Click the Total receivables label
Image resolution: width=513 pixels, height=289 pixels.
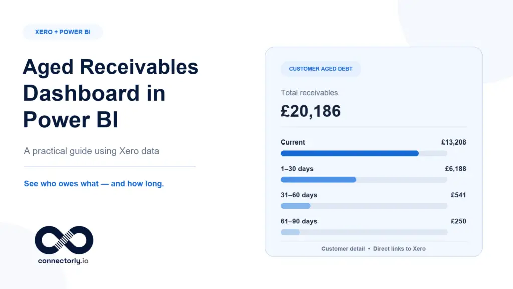(x=309, y=93)
